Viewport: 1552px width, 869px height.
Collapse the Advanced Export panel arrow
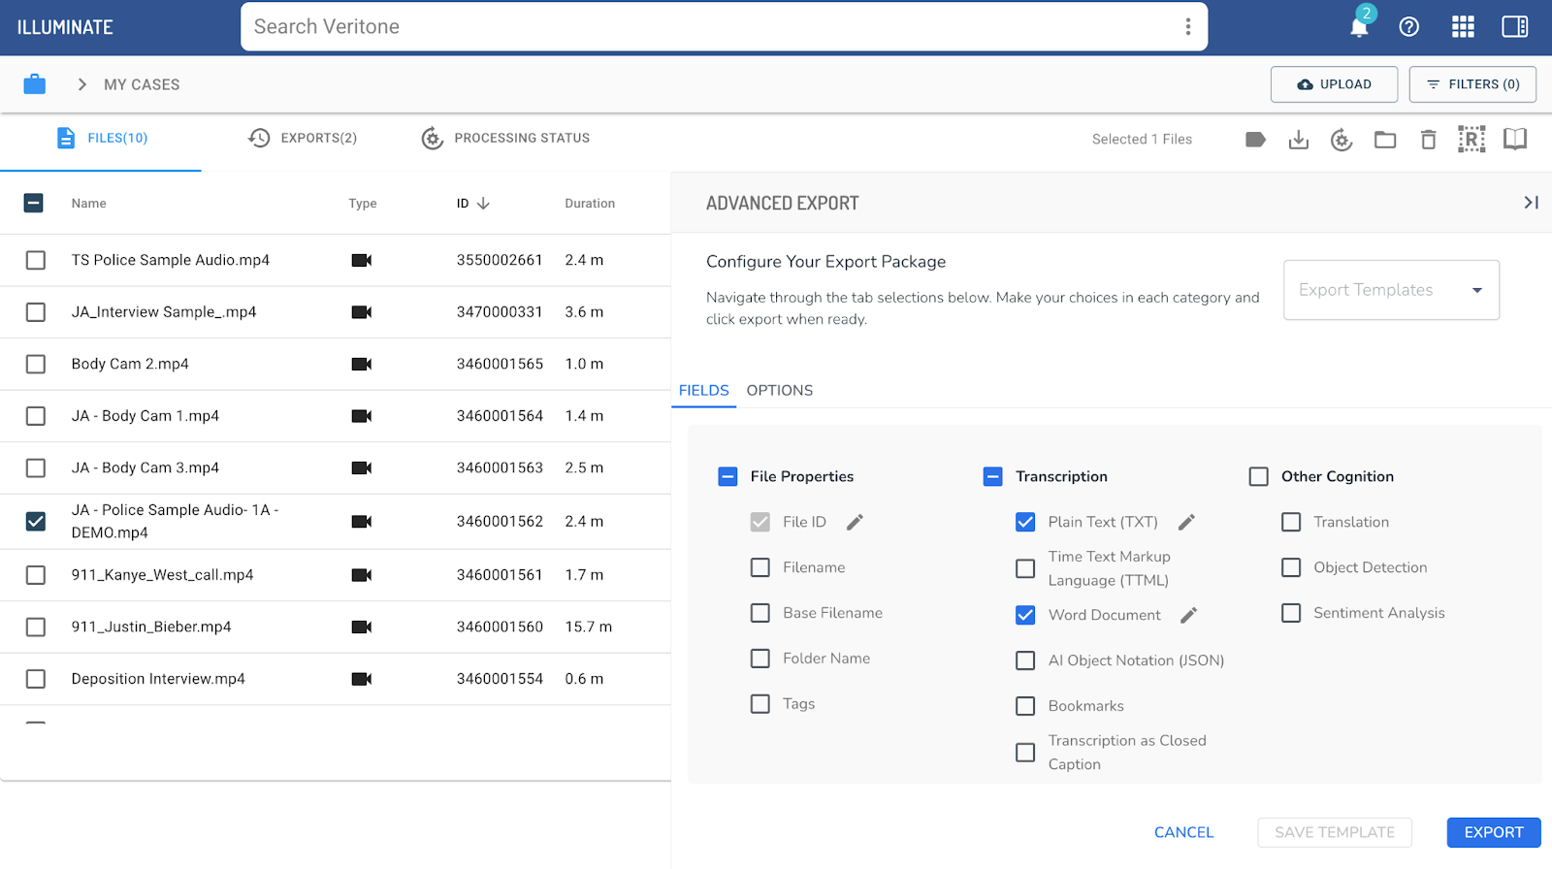coord(1531,203)
